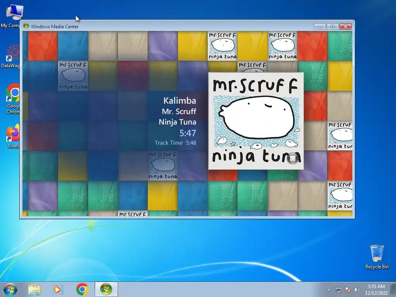Screen dimensions: 396x297
Task: Click the elapsed time 5:47
Action: click(x=188, y=133)
